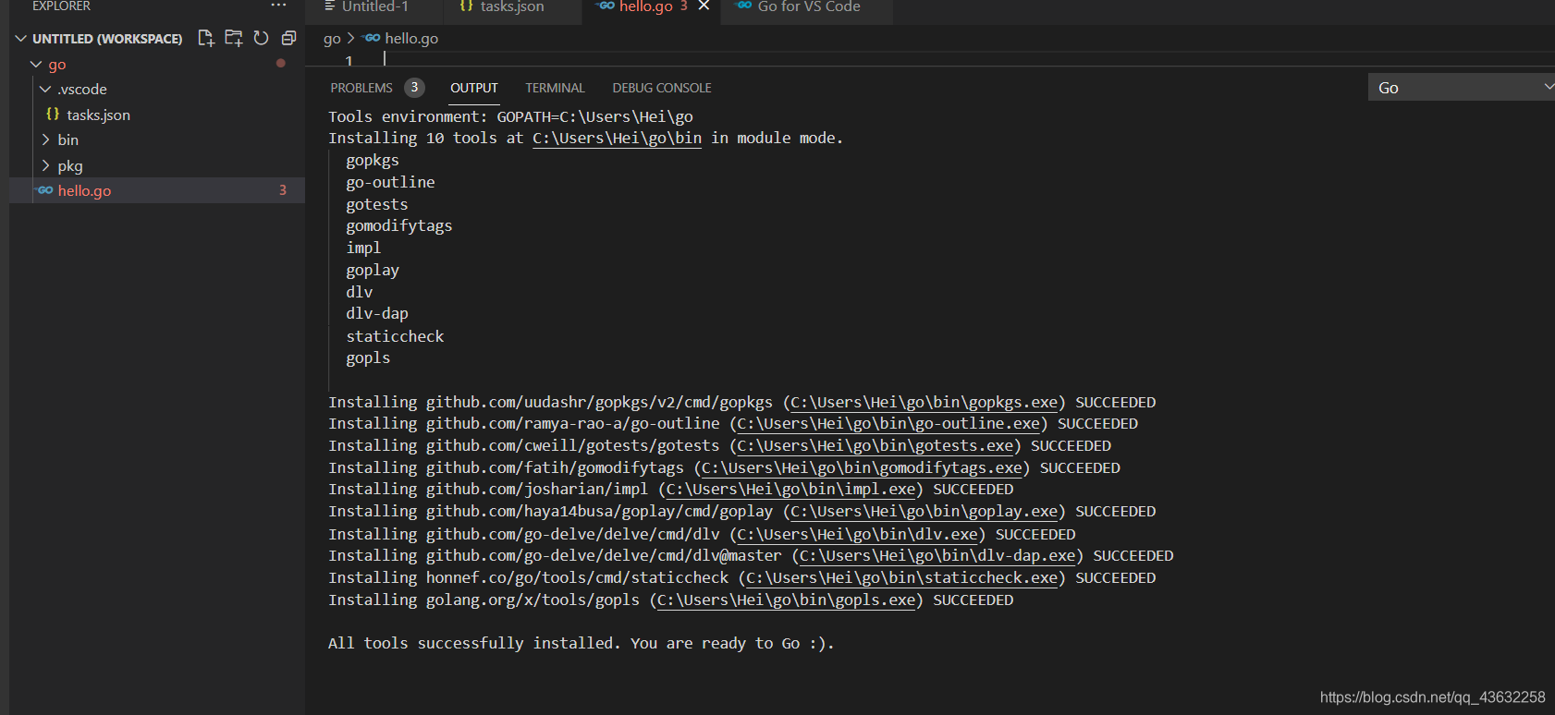Click the New File icon in Explorer
This screenshot has height=715, width=1555.
click(206, 38)
